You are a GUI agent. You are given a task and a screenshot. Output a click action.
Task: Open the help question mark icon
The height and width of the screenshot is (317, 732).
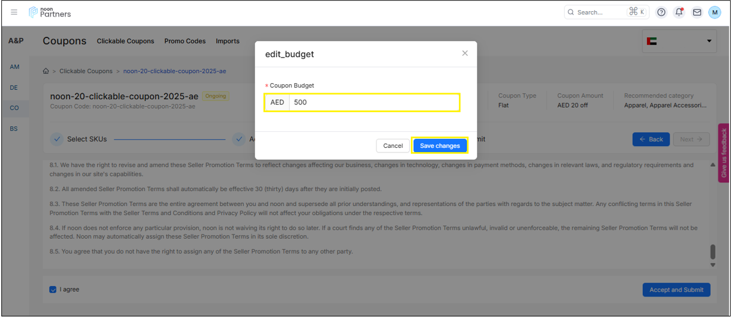[x=661, y=12]
